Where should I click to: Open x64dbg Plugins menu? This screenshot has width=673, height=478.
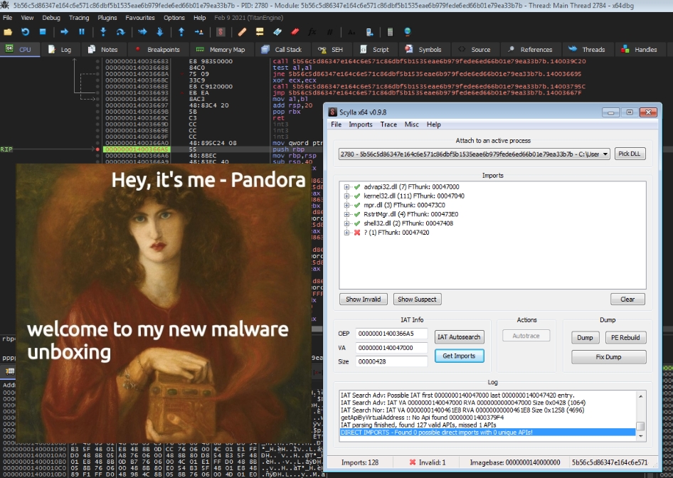107,18
